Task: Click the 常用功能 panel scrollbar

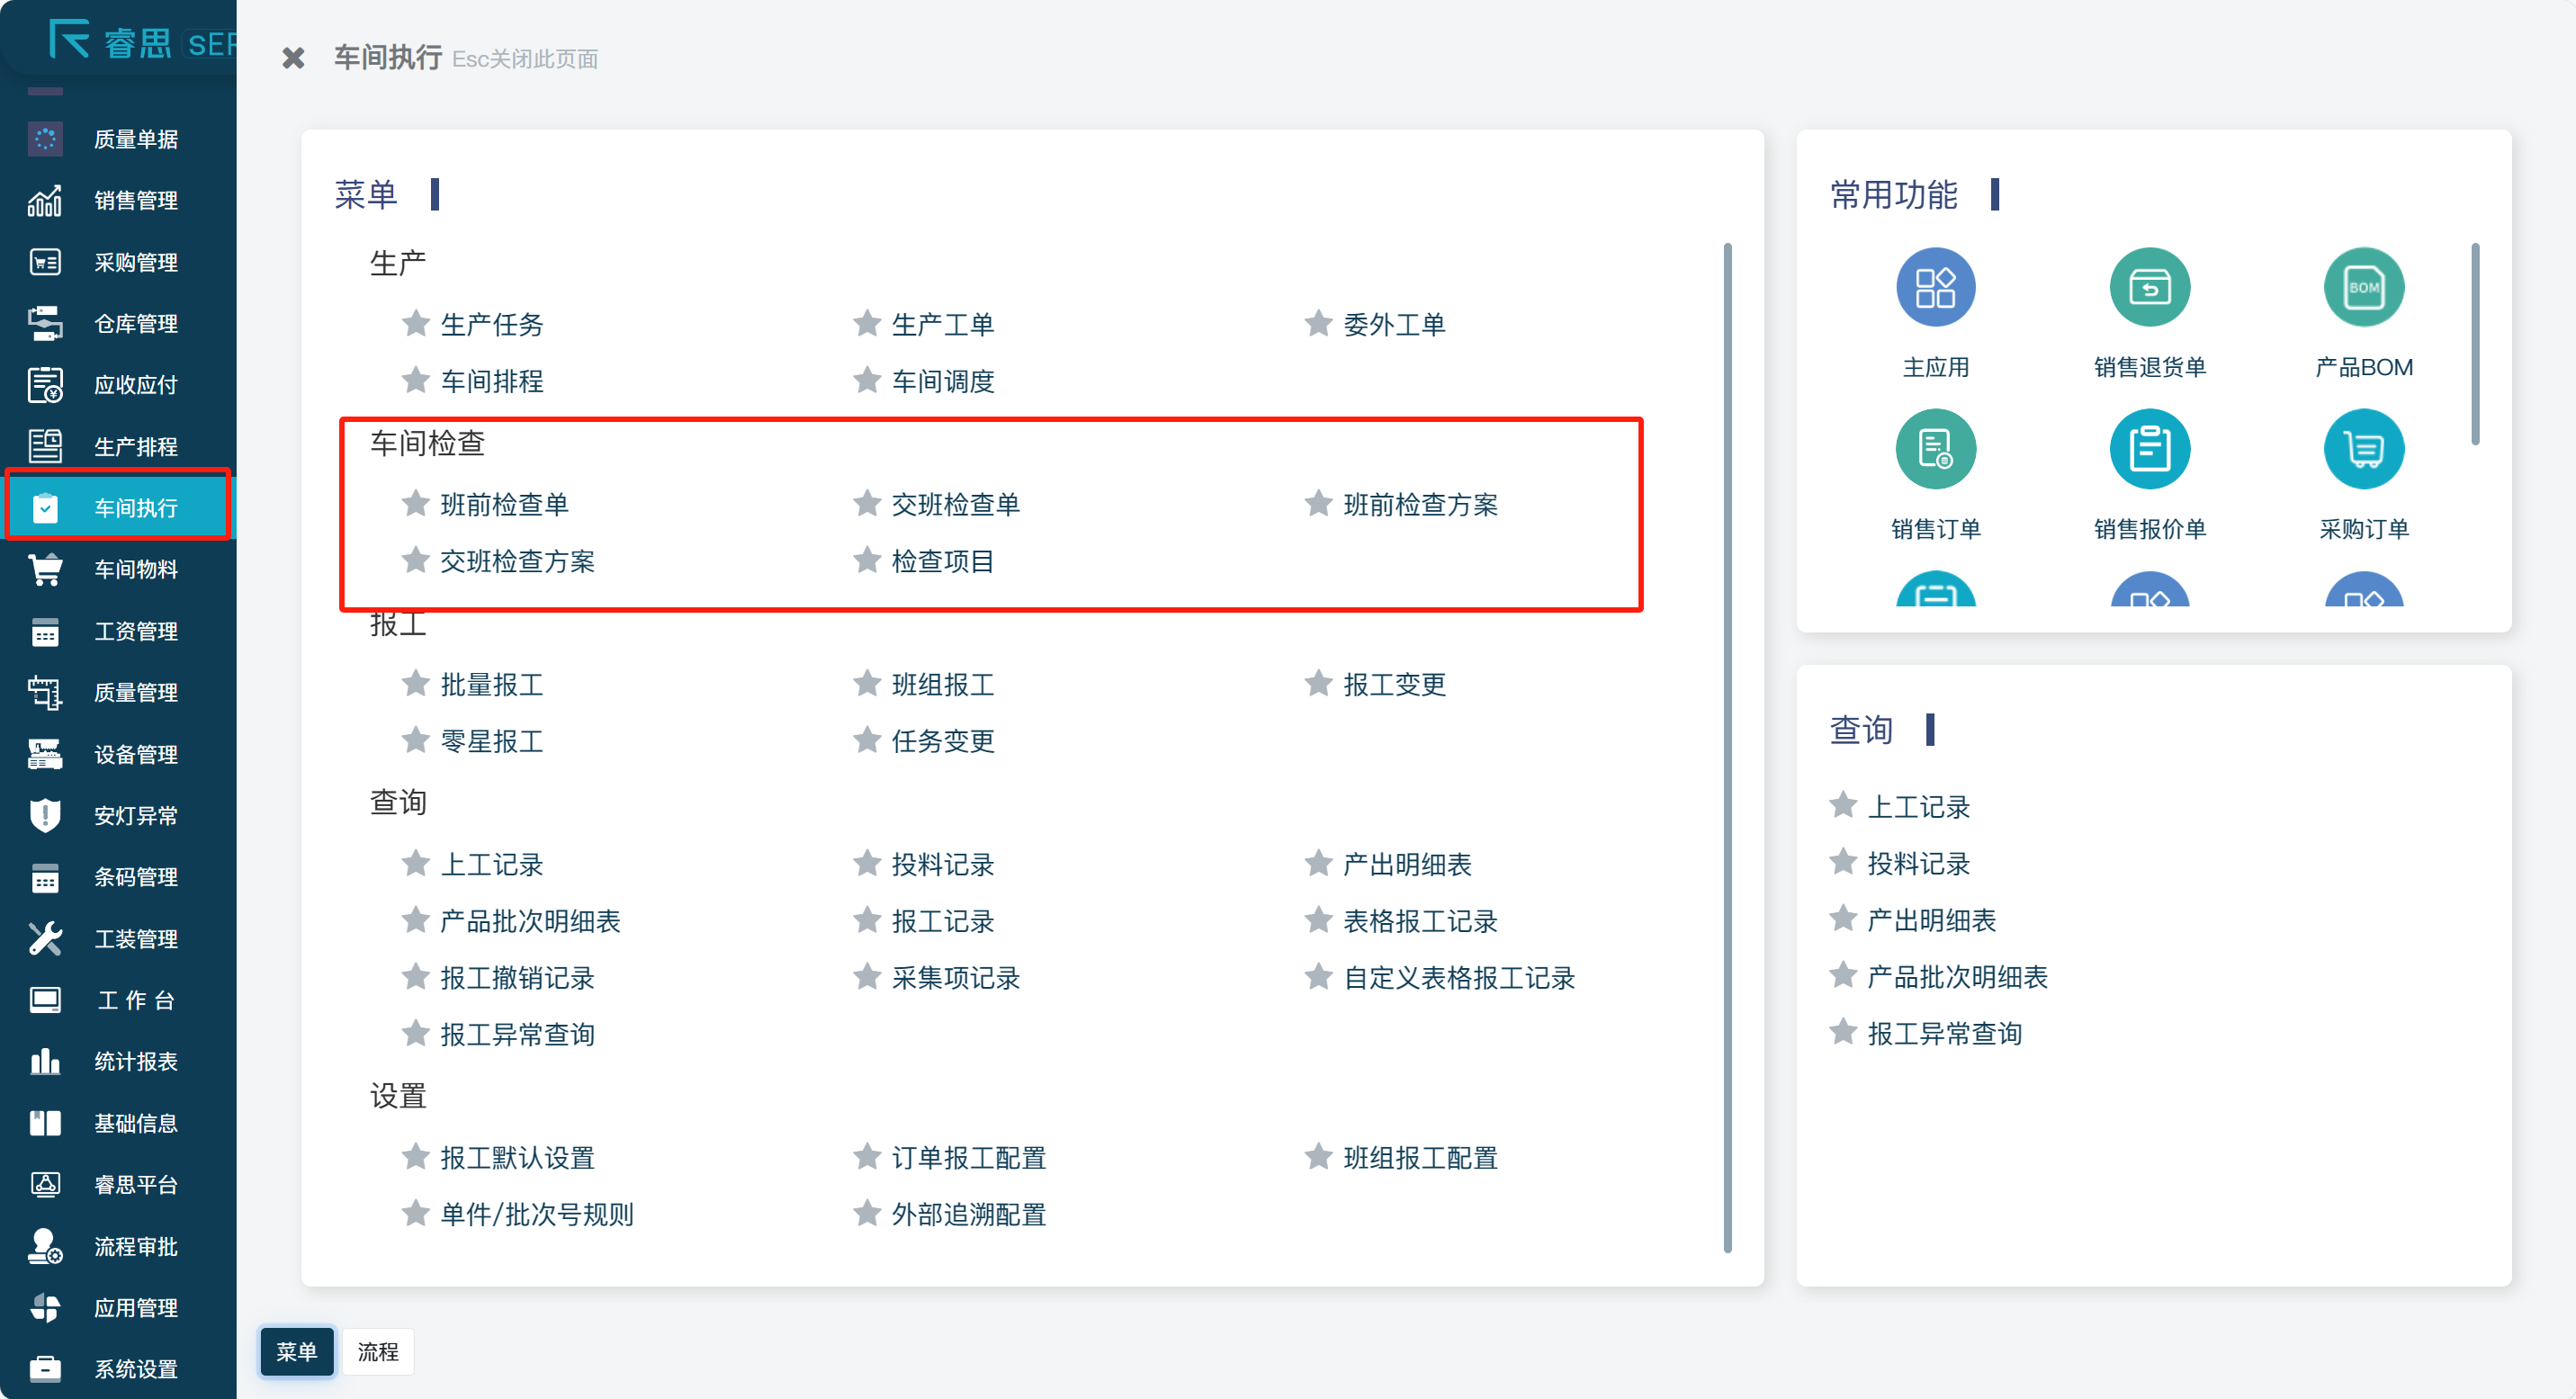Action: (2474, 345)
